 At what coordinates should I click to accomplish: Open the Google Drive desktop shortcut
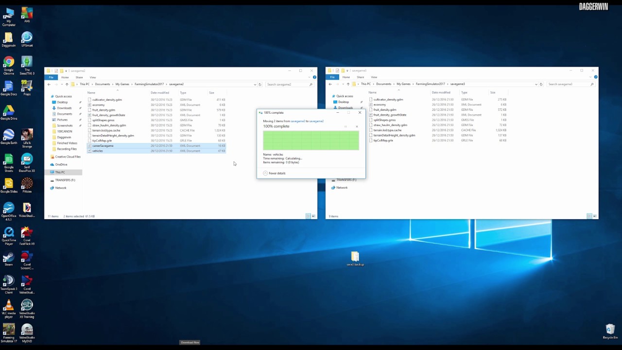click(x=9, y=113)
